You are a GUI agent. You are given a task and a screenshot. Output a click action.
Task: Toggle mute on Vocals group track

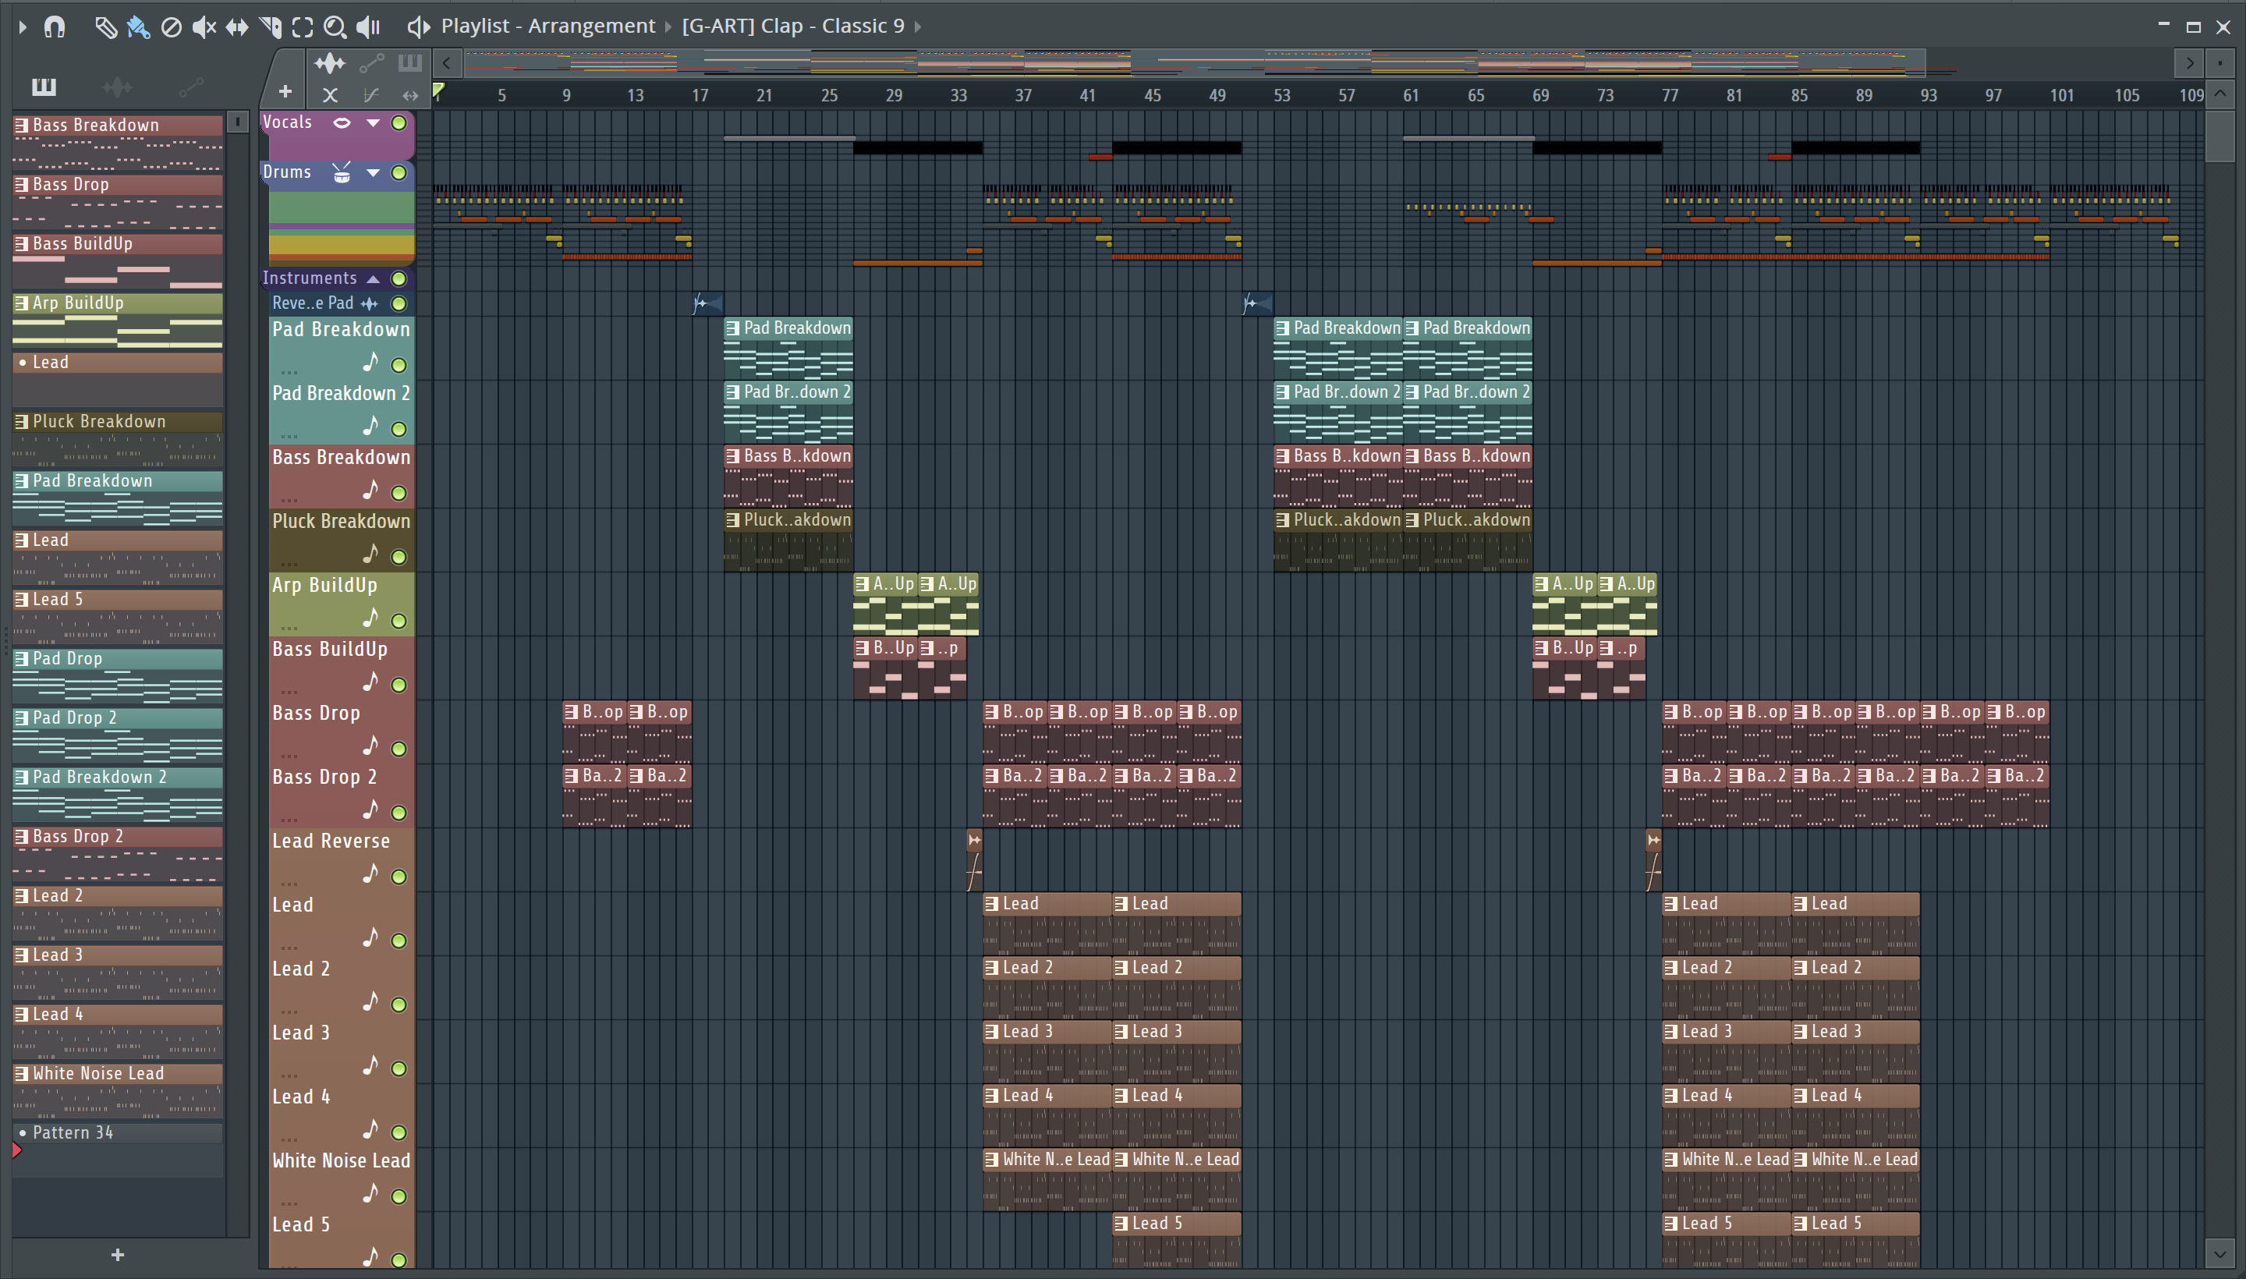click(399, 123)
